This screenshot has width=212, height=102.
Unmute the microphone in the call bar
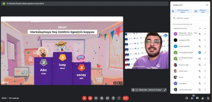point(84,98)
